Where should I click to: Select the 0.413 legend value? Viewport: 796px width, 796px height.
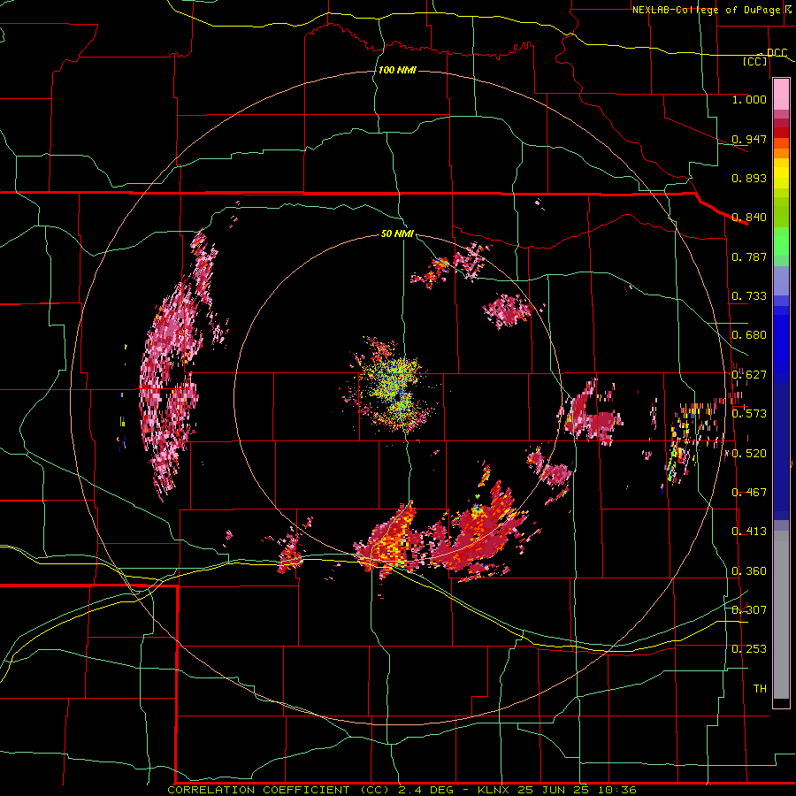(749, 532)
